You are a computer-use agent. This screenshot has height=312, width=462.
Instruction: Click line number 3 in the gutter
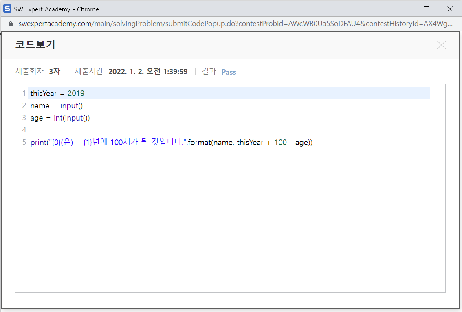[24, 118]
